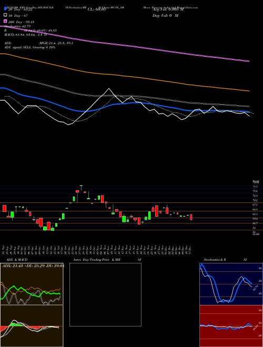Click the 'Avg Vol: 0.005 M' label
Image resolution: width=263 pixels, height=347 pixels.
pyautogui.click(x=168, y=9)
